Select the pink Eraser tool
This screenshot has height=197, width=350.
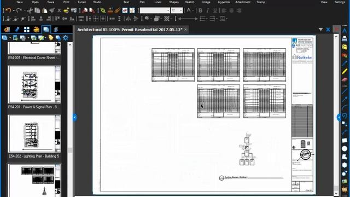click(345, 79)
